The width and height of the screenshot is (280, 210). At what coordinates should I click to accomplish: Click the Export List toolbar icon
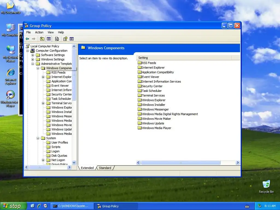57,39
